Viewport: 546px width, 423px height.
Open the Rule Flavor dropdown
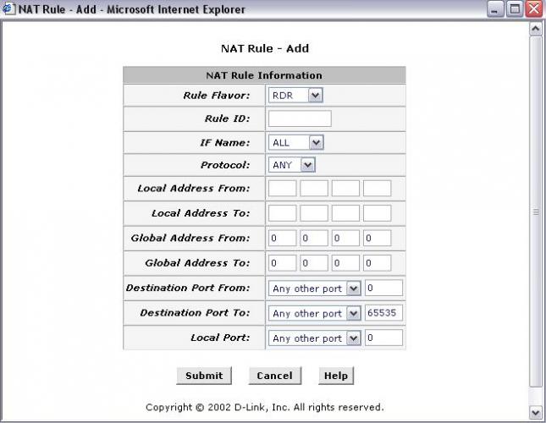[x=295, y=96]
